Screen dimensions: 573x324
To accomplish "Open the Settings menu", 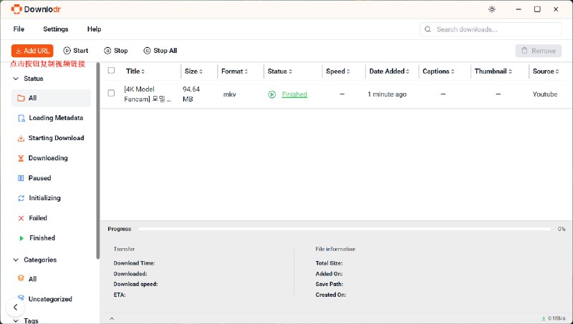I will [55, 29].
